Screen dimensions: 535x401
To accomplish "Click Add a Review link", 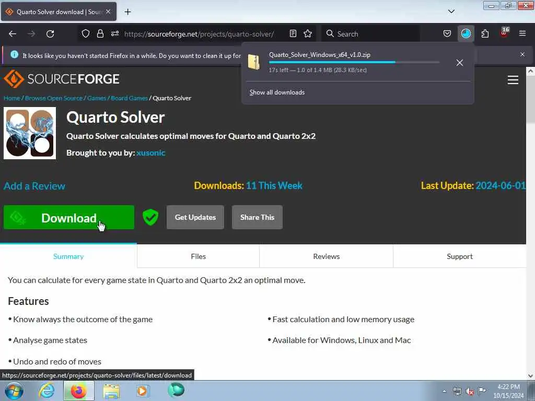I will 34,186.
